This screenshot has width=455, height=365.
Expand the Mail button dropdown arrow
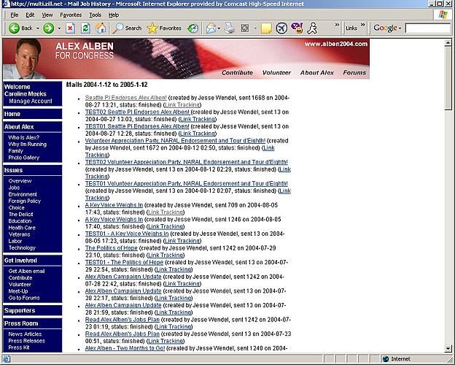218,28
